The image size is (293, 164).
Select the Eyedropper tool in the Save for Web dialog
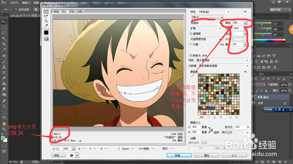pyautogui.click(x=46, y=25)
